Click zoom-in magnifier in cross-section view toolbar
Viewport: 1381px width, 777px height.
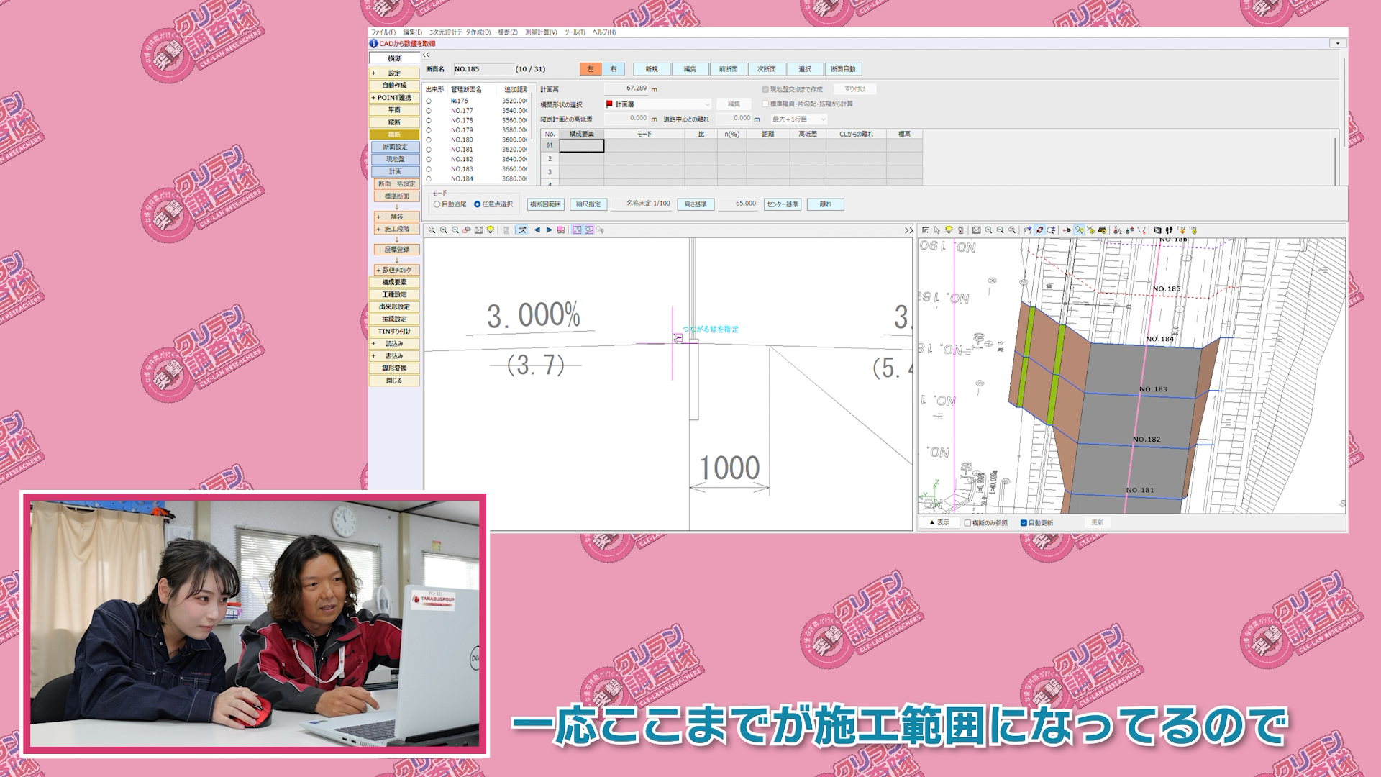(443, 230)
